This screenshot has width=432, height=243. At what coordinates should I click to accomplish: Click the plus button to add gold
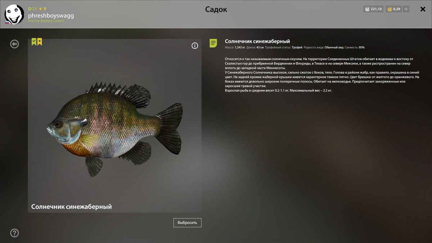tap(406, 9)
